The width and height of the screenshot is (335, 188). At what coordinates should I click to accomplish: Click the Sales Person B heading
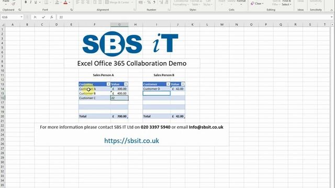[164, 75]
